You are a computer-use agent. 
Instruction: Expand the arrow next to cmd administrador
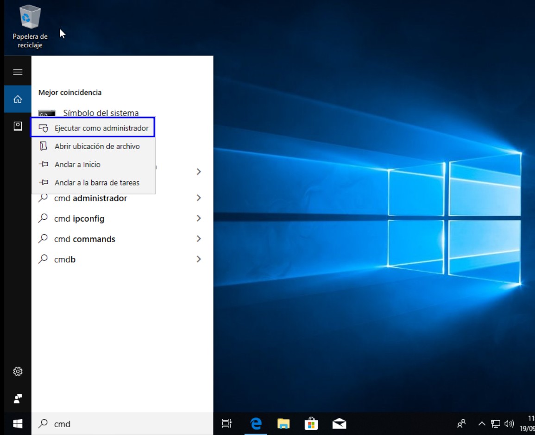click(199, 198)
